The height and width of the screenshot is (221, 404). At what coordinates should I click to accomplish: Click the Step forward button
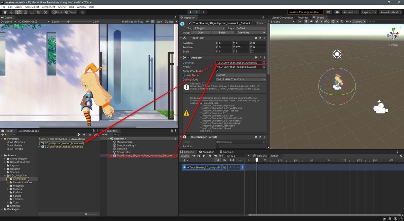pos(205,12)
